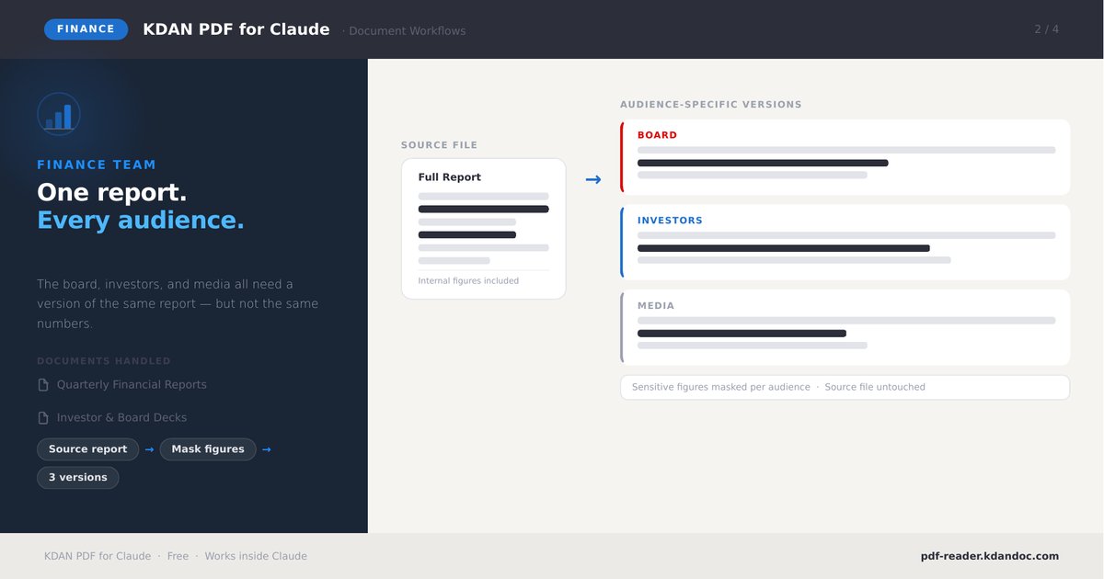Click the pdf-reader.kdandoc.com link
The image size is (1104, 579).
point(990,556)
